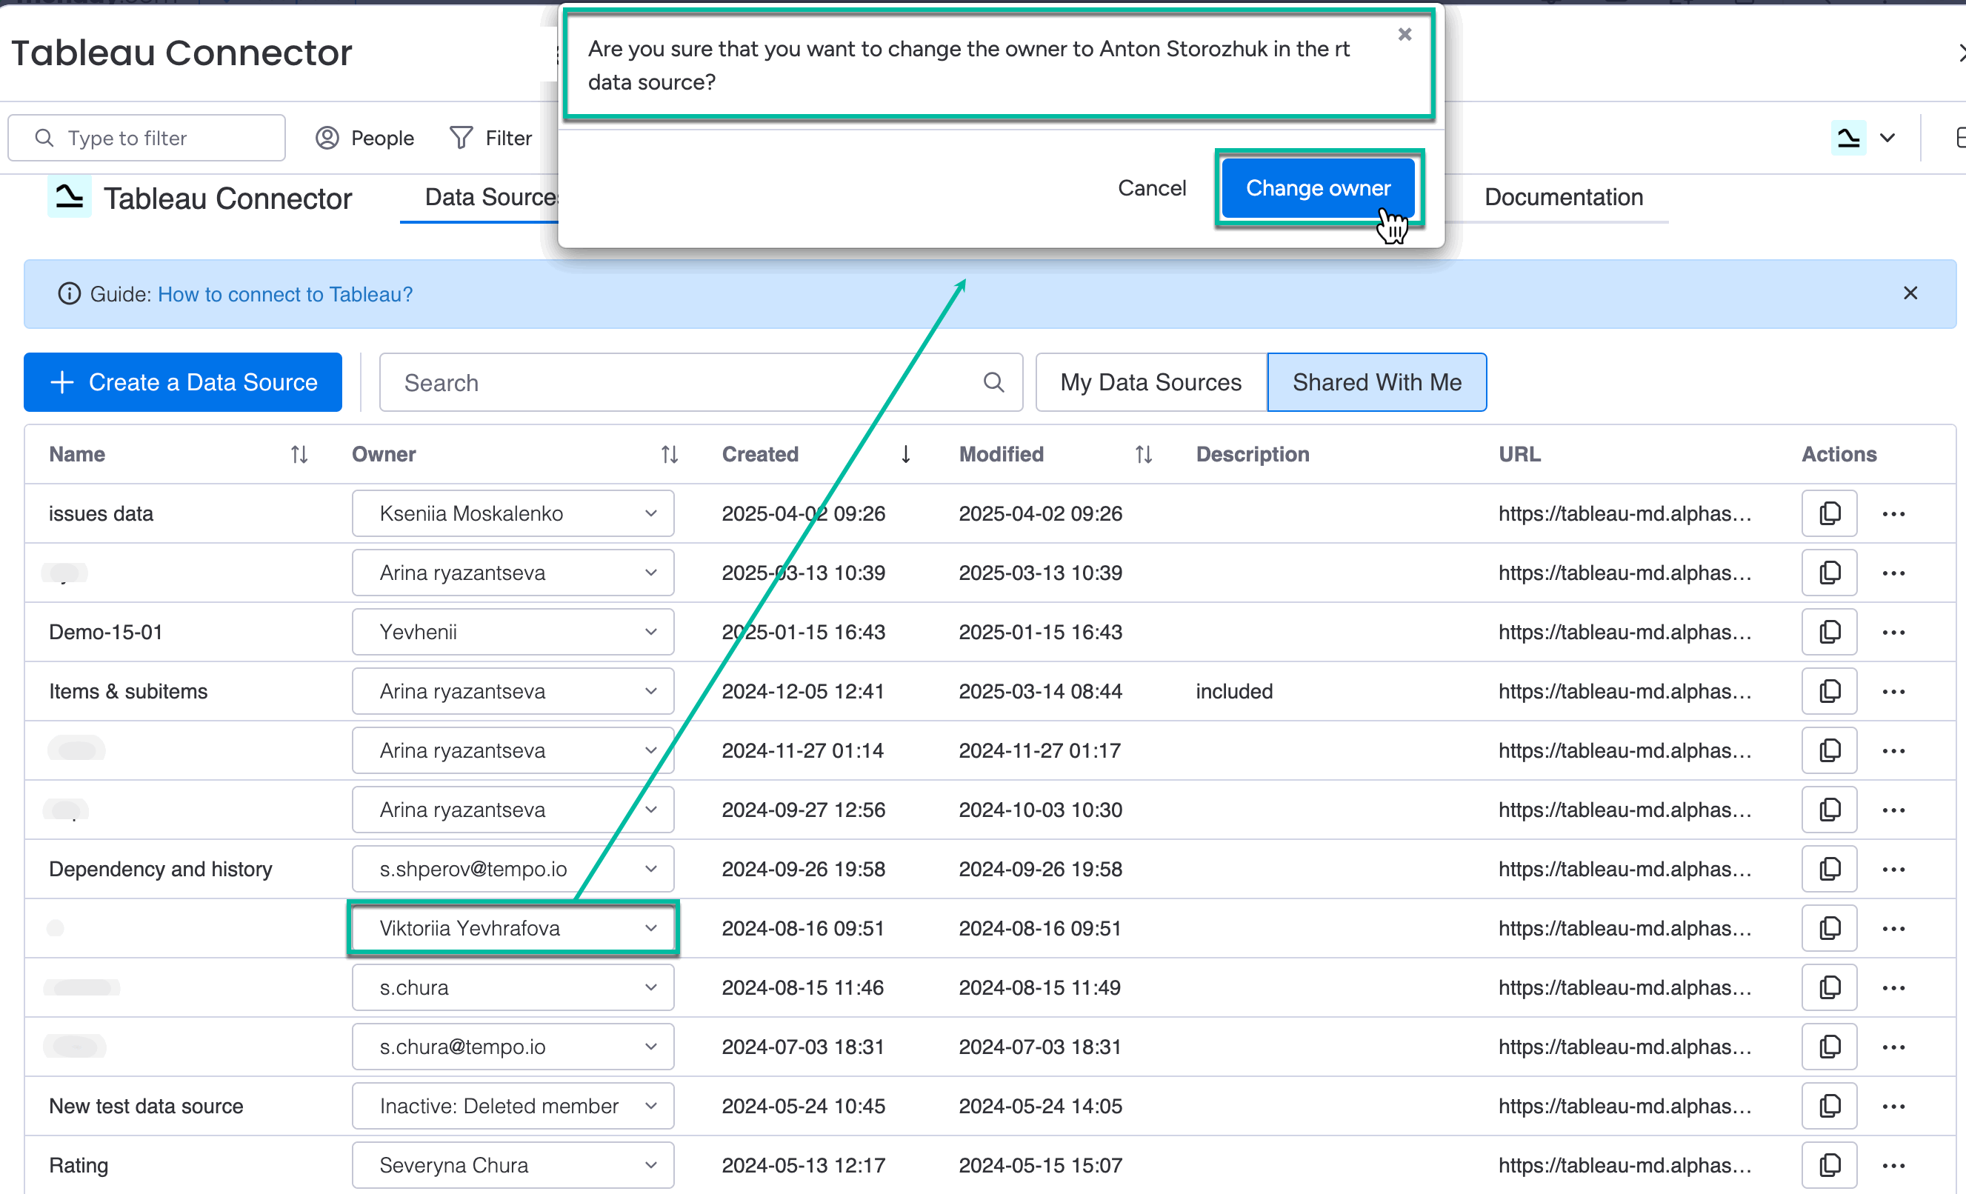Click the search magnifier icon
The height and width of the screenshot is (1194, 1966).
coord(993,382)
